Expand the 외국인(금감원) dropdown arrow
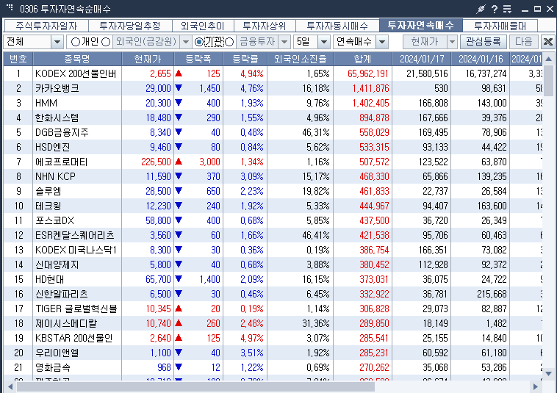This screenshot has height=393, width=557. coord(186,42)
